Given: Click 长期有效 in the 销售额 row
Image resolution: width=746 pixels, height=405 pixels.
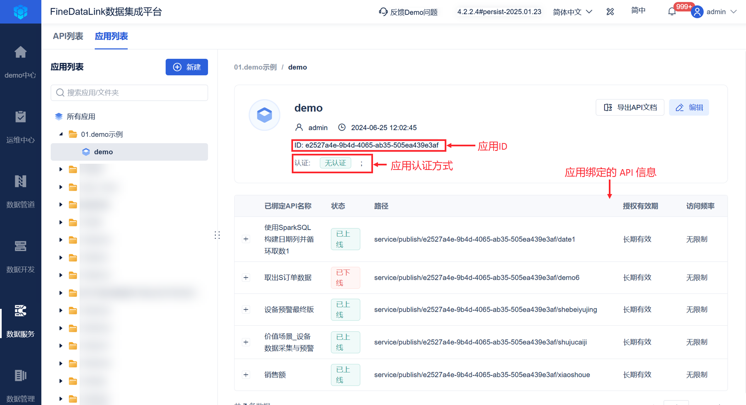Looking at the screenshot, I should coord(637,375).
